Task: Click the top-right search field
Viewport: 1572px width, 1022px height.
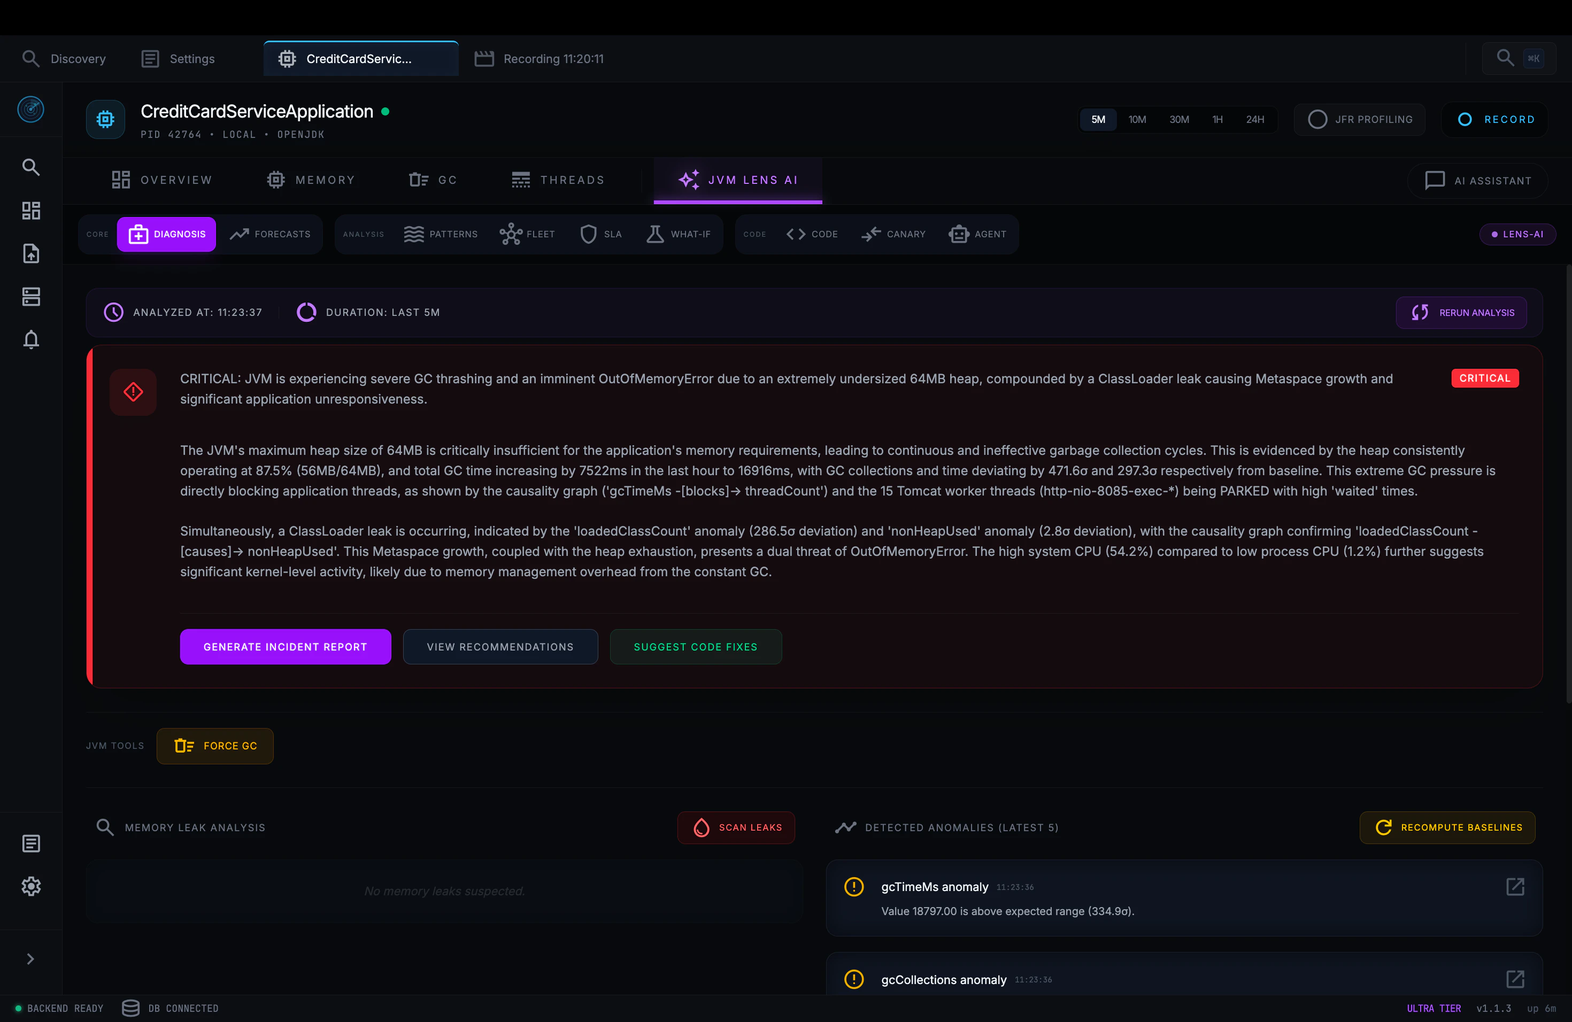Action: [x=1518, y=59]
